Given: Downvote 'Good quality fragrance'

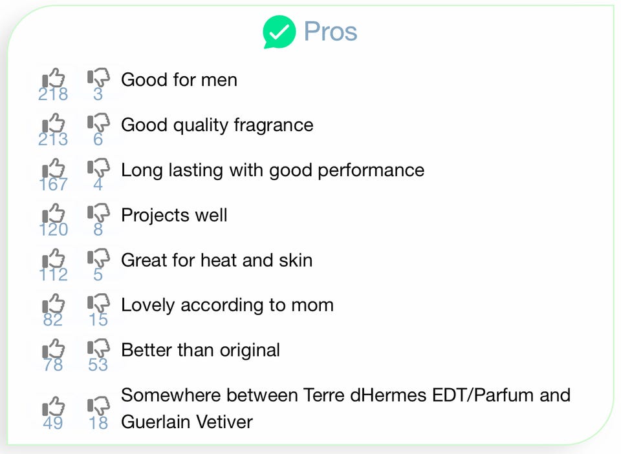Looking at the screenshot, I should (98, 125).
